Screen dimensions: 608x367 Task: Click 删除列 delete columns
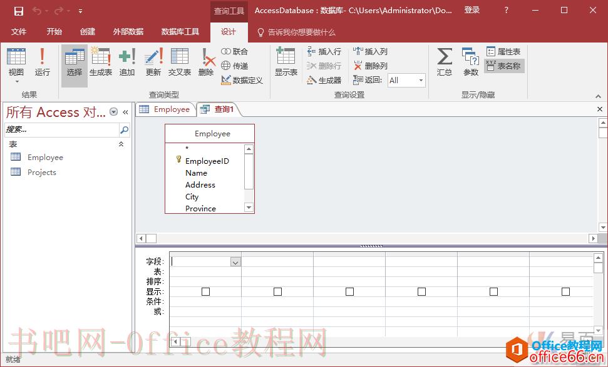pyautogui.click(x=370, y=66)
